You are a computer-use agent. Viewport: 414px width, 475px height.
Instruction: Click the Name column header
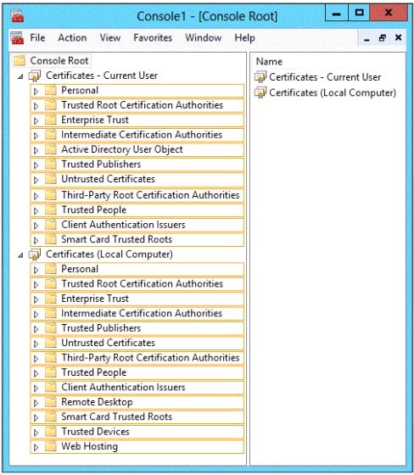coord(269,61)
